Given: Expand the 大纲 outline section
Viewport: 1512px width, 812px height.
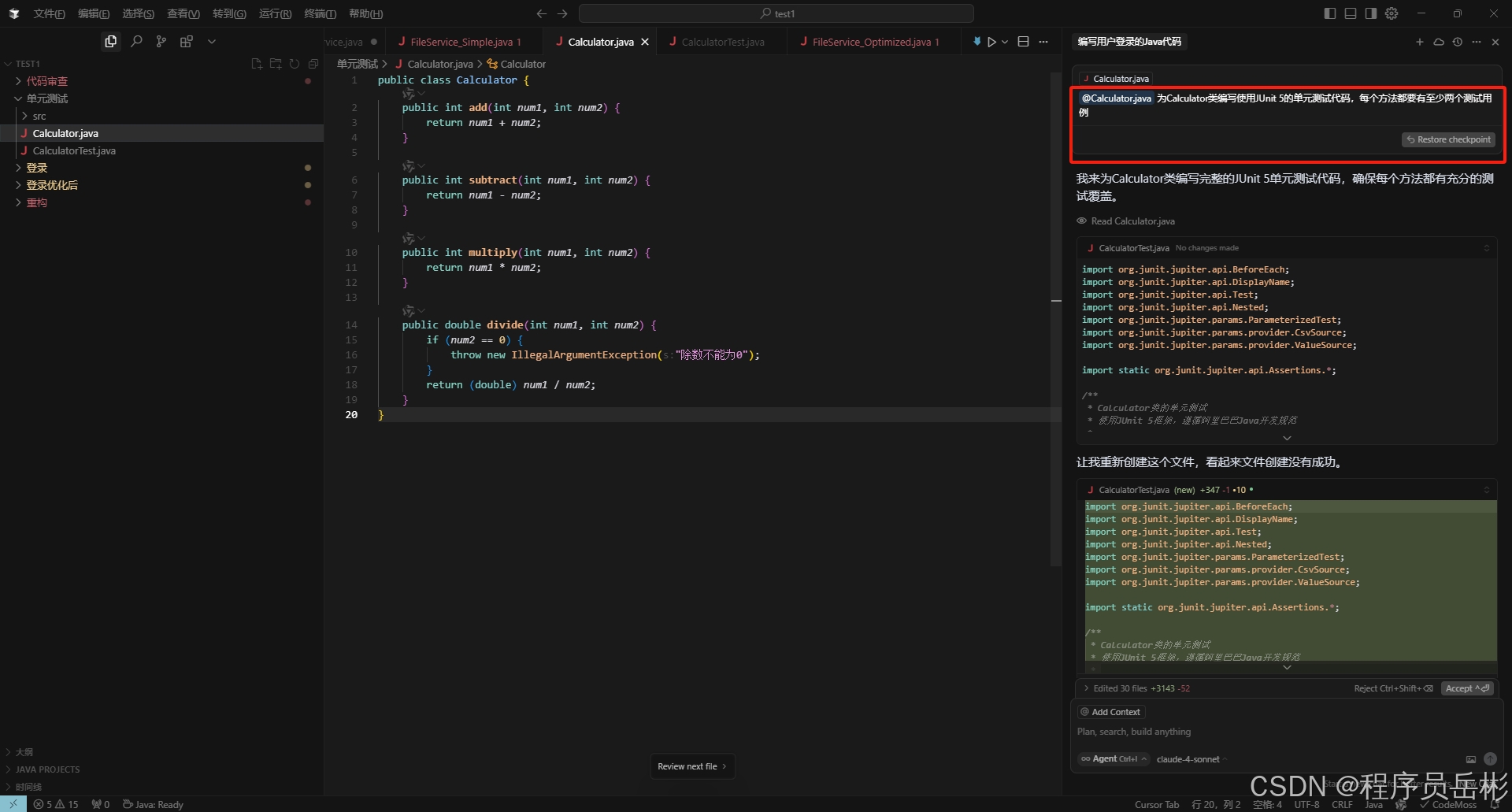Looking at the screenshot, I should pyautogui.click(x=24, y=752).
